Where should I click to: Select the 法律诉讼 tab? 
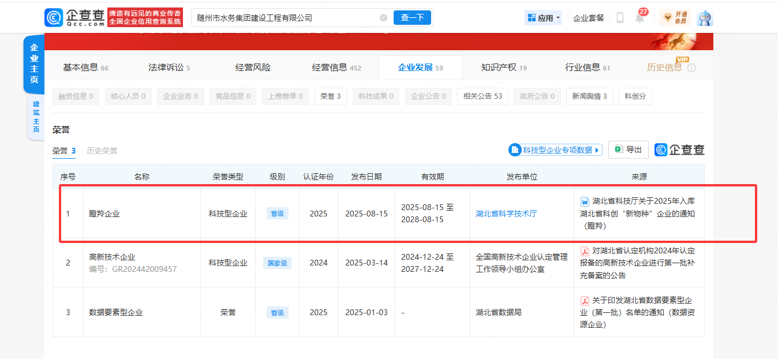(169, 68)
